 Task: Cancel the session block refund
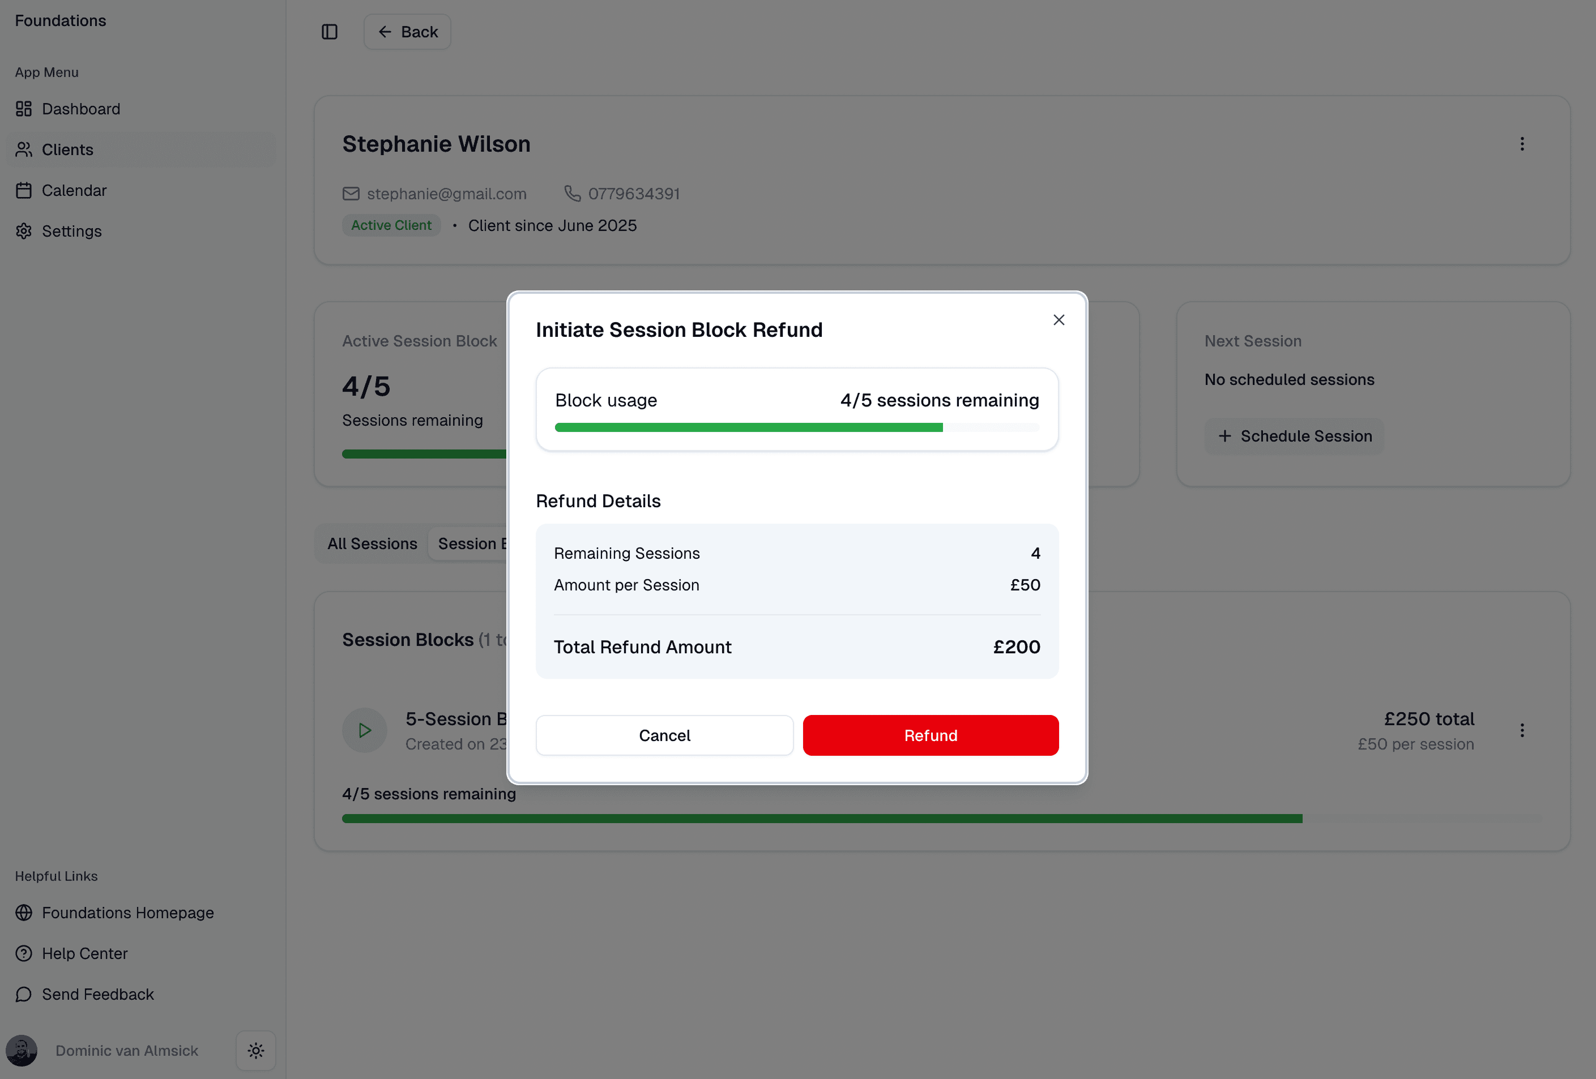pyautogui.click(x=664, y=735)
